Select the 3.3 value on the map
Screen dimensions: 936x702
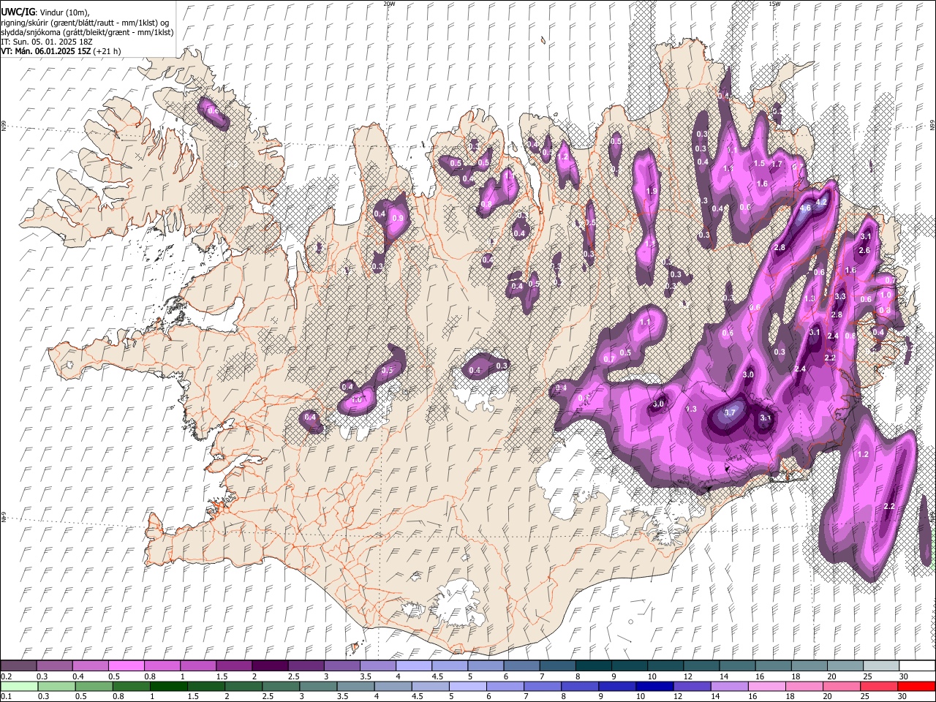(x=839, y=296)
